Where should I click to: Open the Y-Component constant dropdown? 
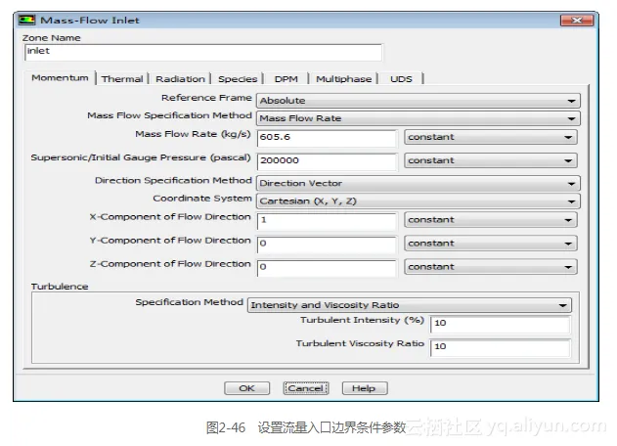[x=491, y=244]
